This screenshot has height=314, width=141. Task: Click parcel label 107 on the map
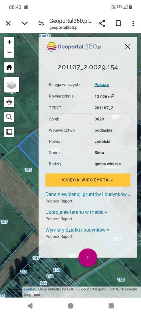4,222
